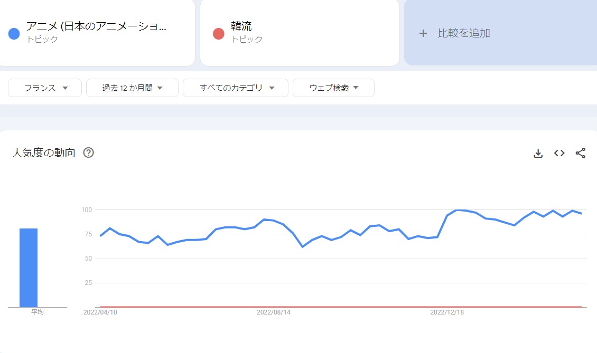Click the 比較を追加 text
This screenshot has width=597, height=353.
coord(464,33)
